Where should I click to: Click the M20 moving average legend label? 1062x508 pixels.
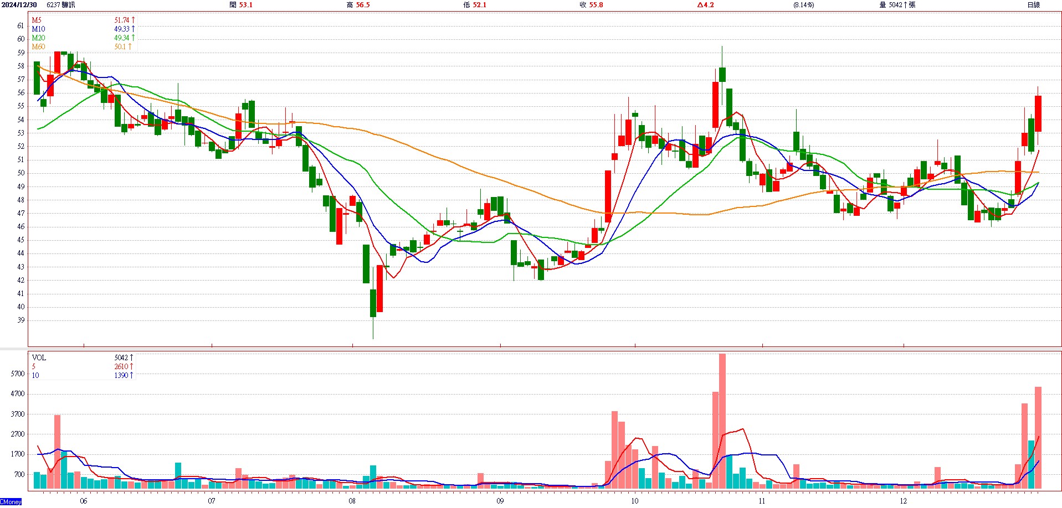pyautogui.click(x=38, y=38)
